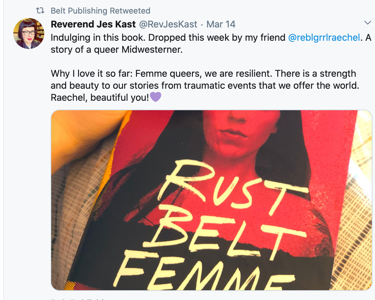This screenshot has height=300, width=375.
Task: Click the cut-off text below the photo
Action: (x=79, y=298)
